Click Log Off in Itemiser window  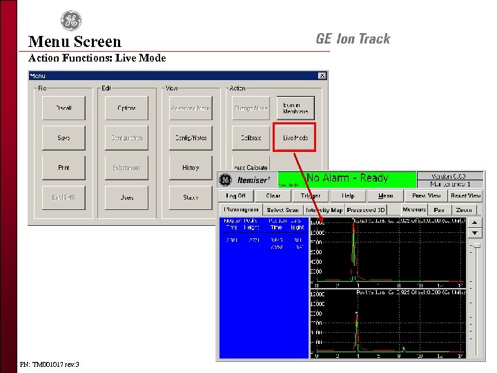tap(235, 196)
